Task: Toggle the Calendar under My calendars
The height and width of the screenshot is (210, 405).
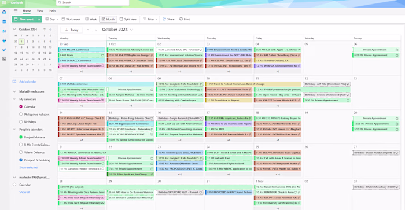Action: (21, 106)
